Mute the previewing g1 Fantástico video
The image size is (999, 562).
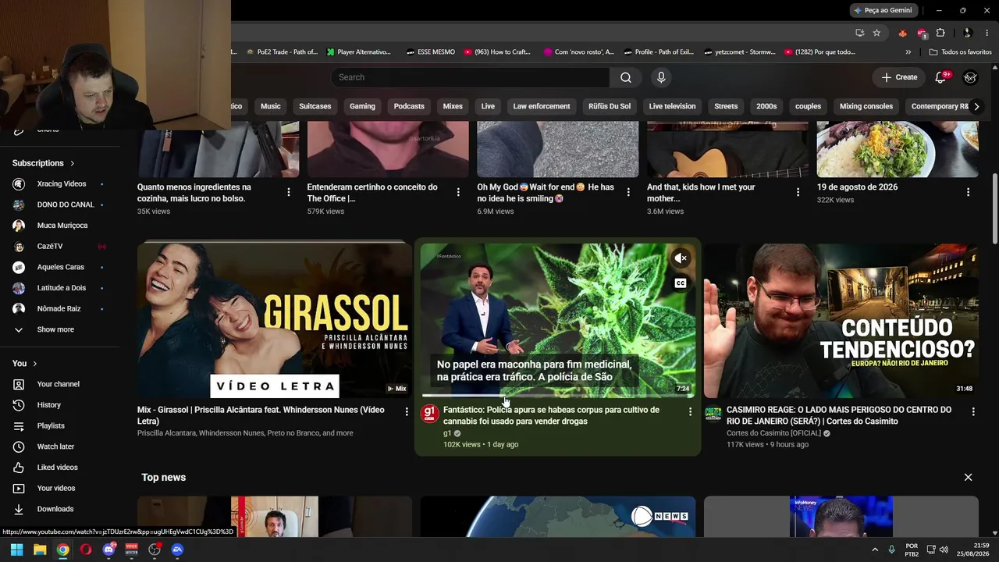681,258
